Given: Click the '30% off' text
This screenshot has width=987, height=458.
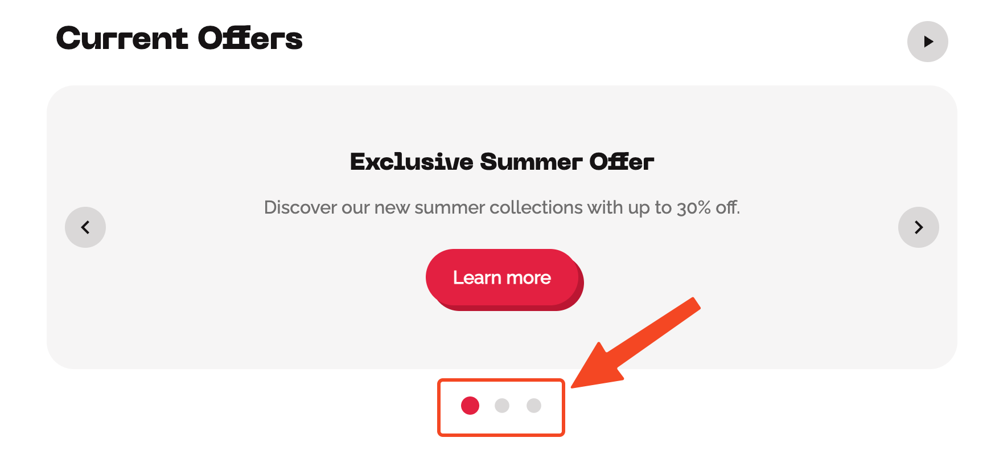Looking at the screenshot, I should 708,207.
